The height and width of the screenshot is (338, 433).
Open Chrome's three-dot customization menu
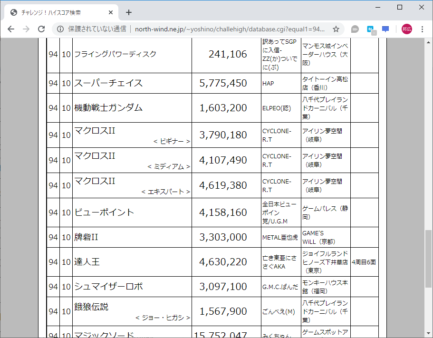coord(423,29)
